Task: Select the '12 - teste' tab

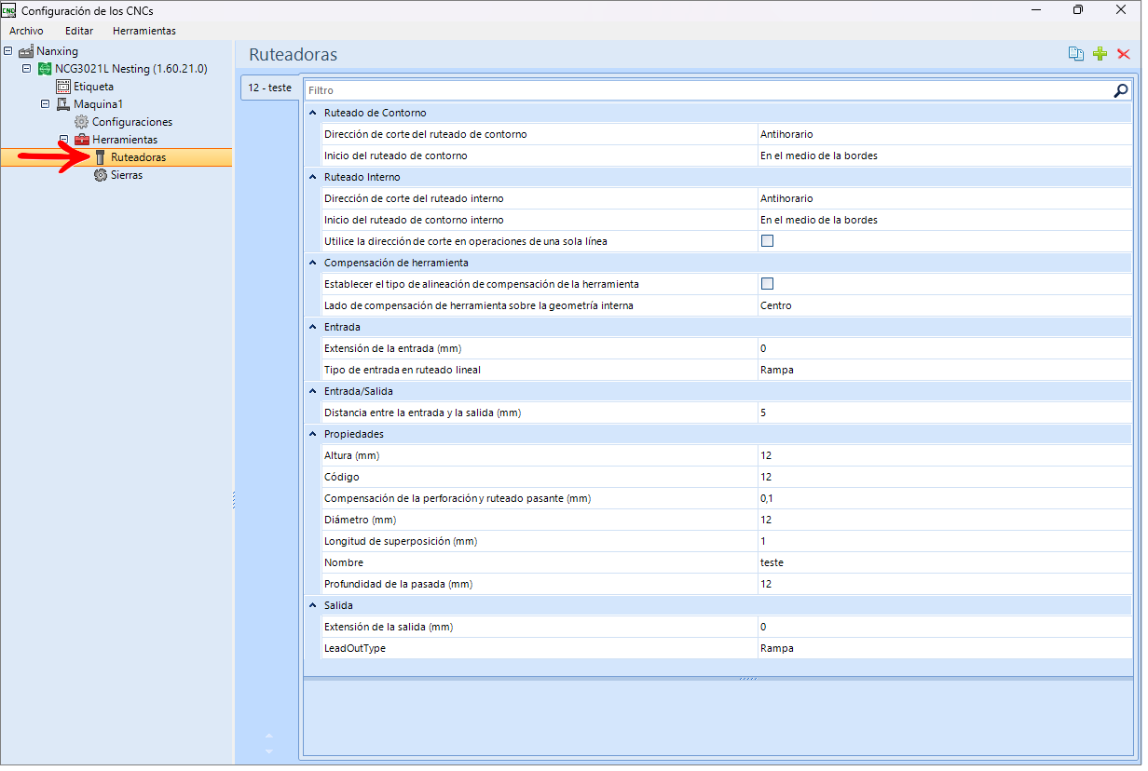Action: [269, 88]
